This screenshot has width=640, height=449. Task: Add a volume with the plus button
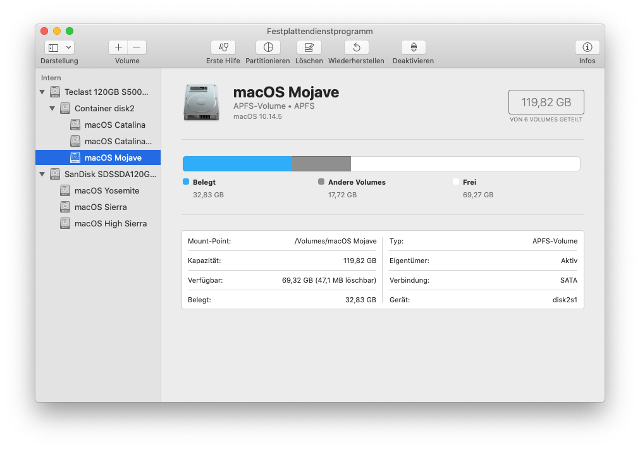click(118, 47)
